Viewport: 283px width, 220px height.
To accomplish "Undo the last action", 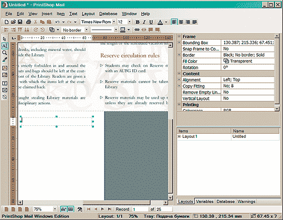I will (57, 22).
